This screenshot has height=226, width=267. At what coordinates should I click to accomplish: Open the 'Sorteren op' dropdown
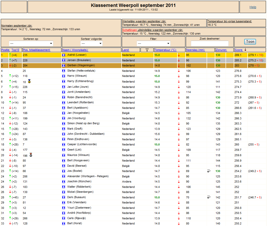tap(31, 43)
